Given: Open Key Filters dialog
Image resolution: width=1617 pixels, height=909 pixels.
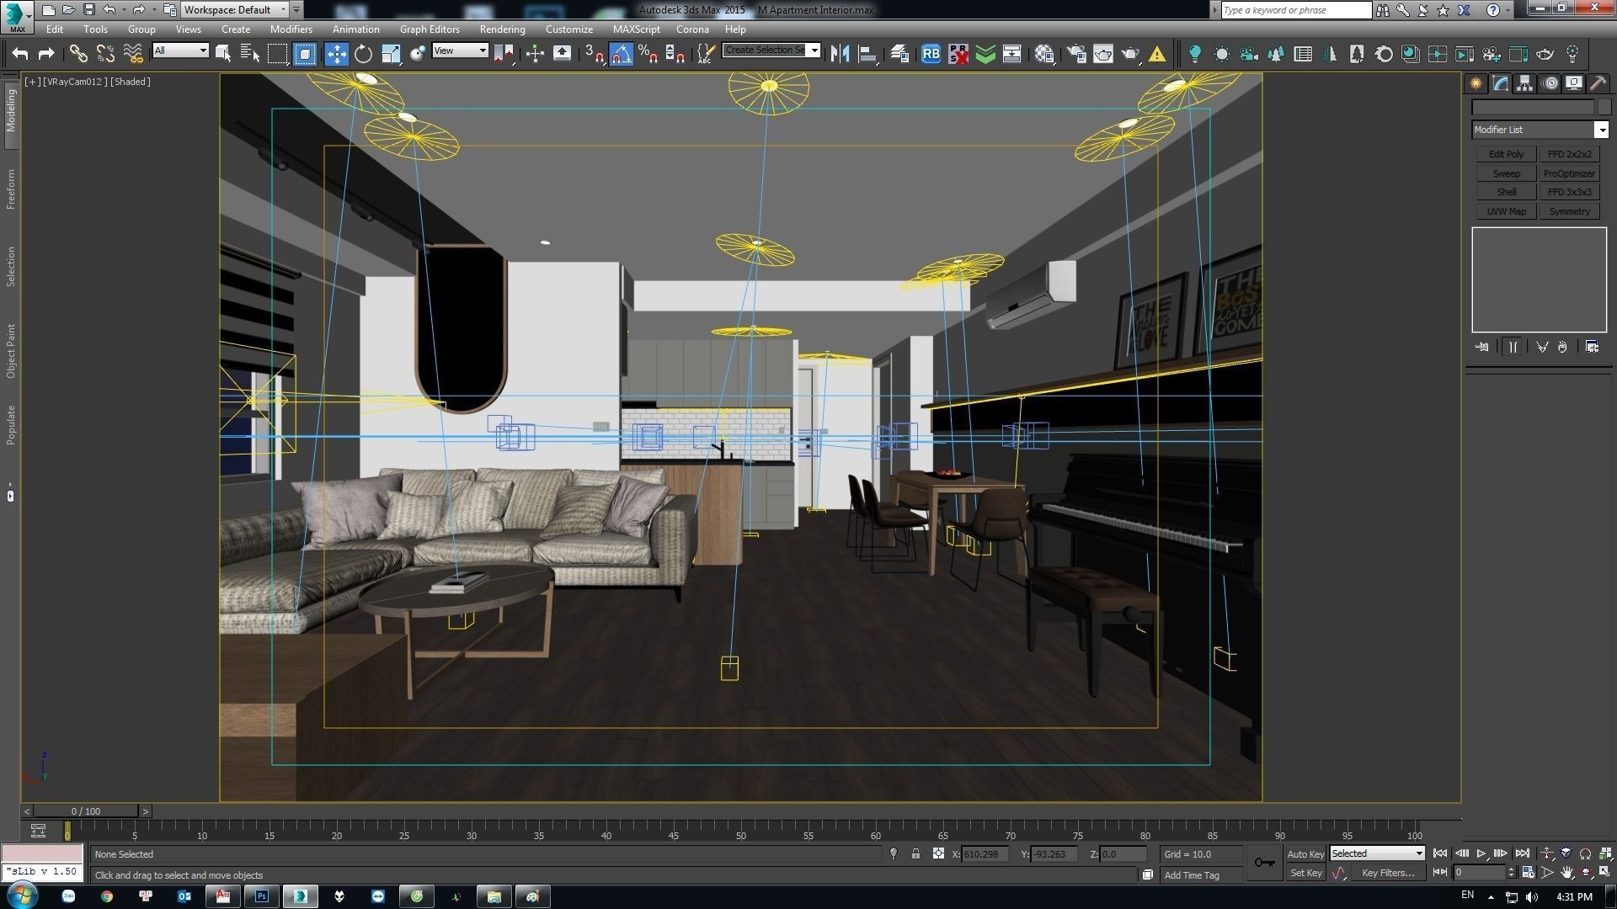Looking at the screenshot, I should pyautogui.click(x=1388, y=873).
